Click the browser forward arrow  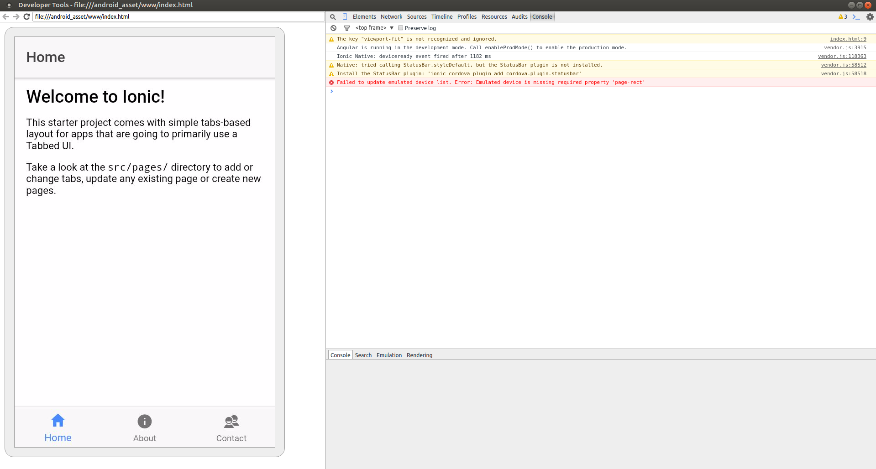[16, 16]
